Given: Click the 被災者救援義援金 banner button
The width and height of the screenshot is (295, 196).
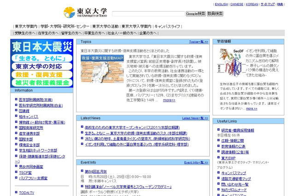Looking at the screenshot, I should click(42, 83).
